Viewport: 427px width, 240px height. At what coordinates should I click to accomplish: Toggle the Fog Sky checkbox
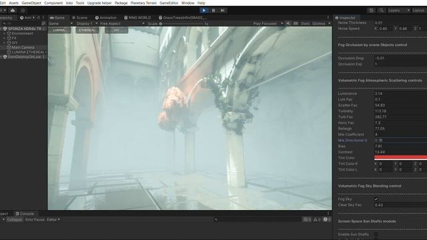point(376,199)
